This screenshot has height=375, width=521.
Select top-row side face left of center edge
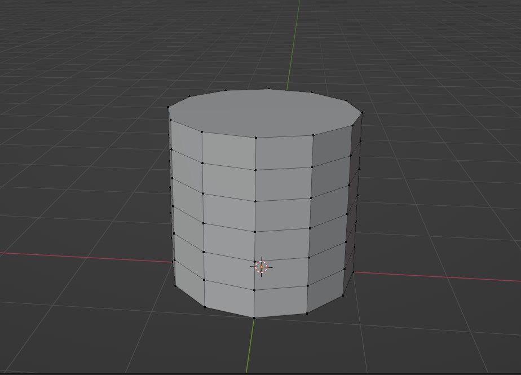(229, 151)
